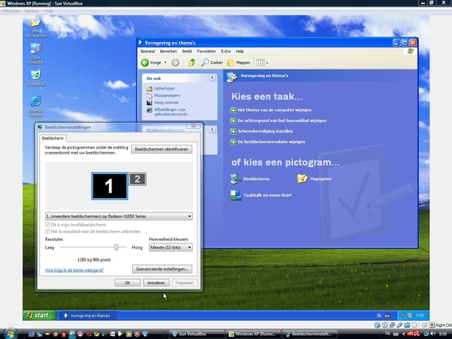This screenshot has width=452, height=339.
Task: Click green arrow beside thema wijzigen task
Action: pos(233,110)
